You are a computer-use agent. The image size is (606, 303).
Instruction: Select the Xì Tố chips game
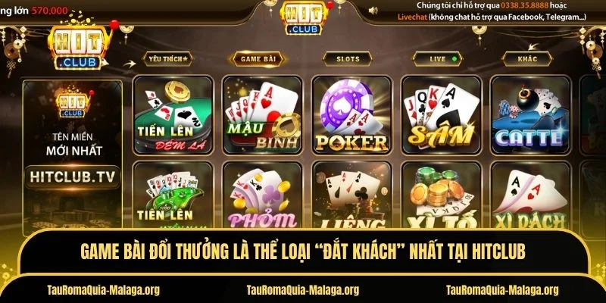[x=441, y=195]
